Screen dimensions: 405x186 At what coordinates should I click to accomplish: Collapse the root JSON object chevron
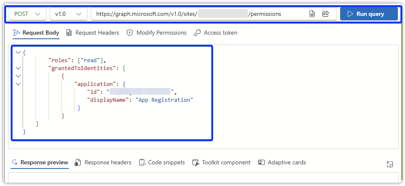click(x=18, y=53)
